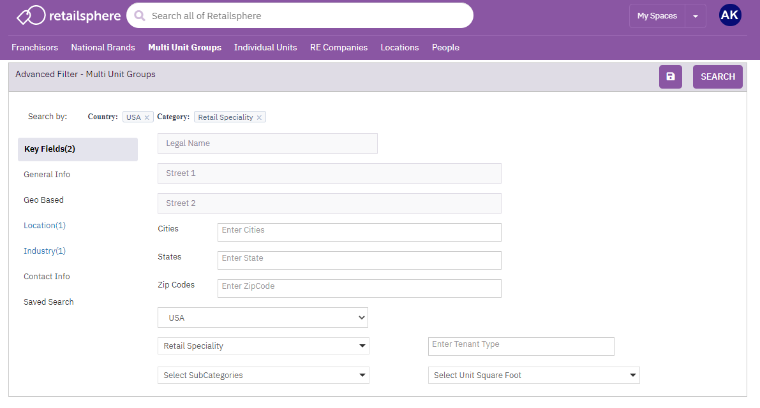Viewport: 760px width, 408px height.
Task: Click the My Spaces button
Action: tap(657, 16)
